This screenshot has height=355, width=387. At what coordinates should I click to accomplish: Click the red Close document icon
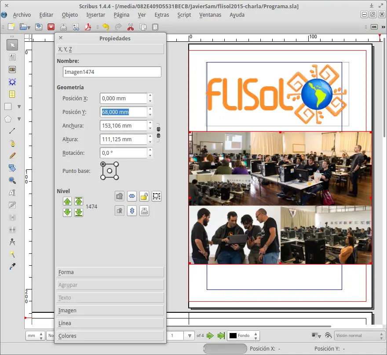point(51,27)
